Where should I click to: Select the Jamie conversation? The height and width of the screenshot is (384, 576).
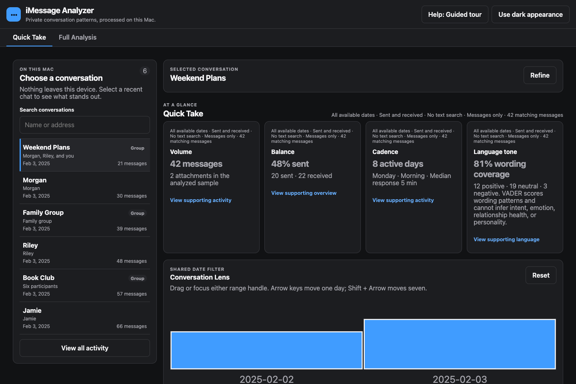click(85, 318)
